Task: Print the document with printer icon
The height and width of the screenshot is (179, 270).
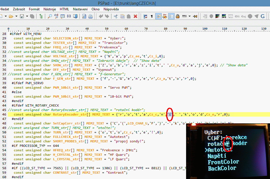Action: (x=90, y=16)
